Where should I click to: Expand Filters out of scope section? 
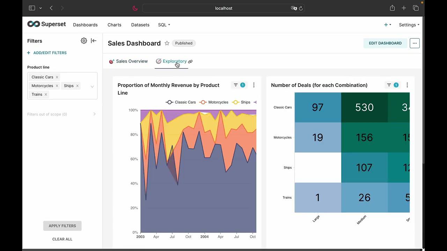pyautogui.click(x=94, y=114)
